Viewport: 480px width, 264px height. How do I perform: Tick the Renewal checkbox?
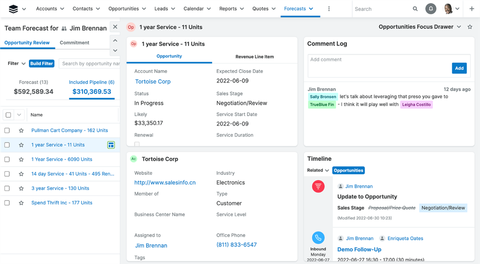coord(137,144)
